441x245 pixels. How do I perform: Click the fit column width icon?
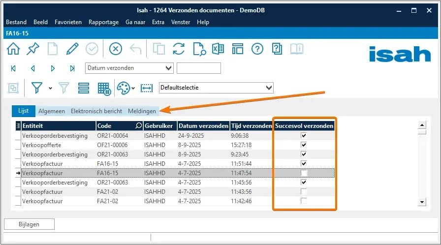click(147, 88)
